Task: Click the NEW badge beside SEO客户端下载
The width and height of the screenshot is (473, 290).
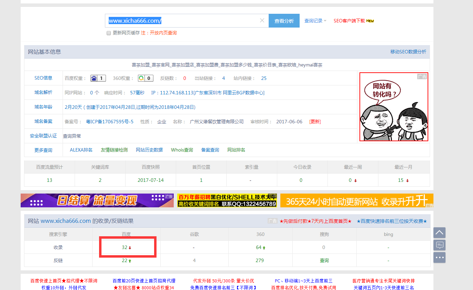Action: click(x=370, y=21)
